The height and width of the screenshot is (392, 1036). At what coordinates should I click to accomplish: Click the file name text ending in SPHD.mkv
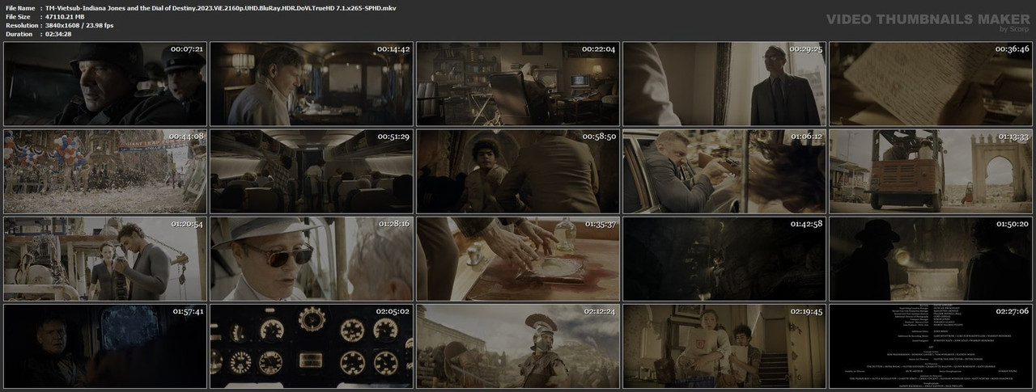[x=221, y=7]
